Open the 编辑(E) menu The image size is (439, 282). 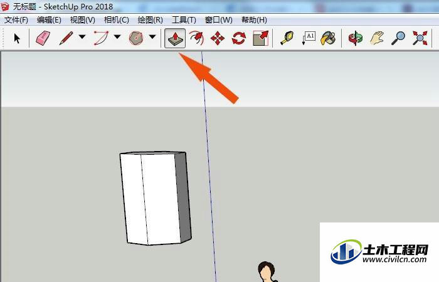point(49,20)
